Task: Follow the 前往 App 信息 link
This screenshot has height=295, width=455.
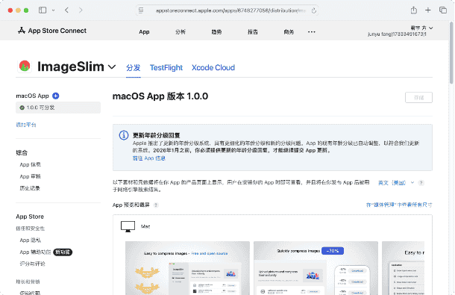Action: pos(149,158)
